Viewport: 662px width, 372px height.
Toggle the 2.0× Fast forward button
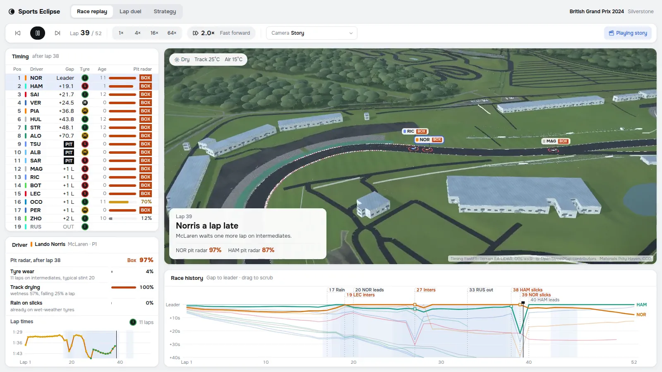221,33
